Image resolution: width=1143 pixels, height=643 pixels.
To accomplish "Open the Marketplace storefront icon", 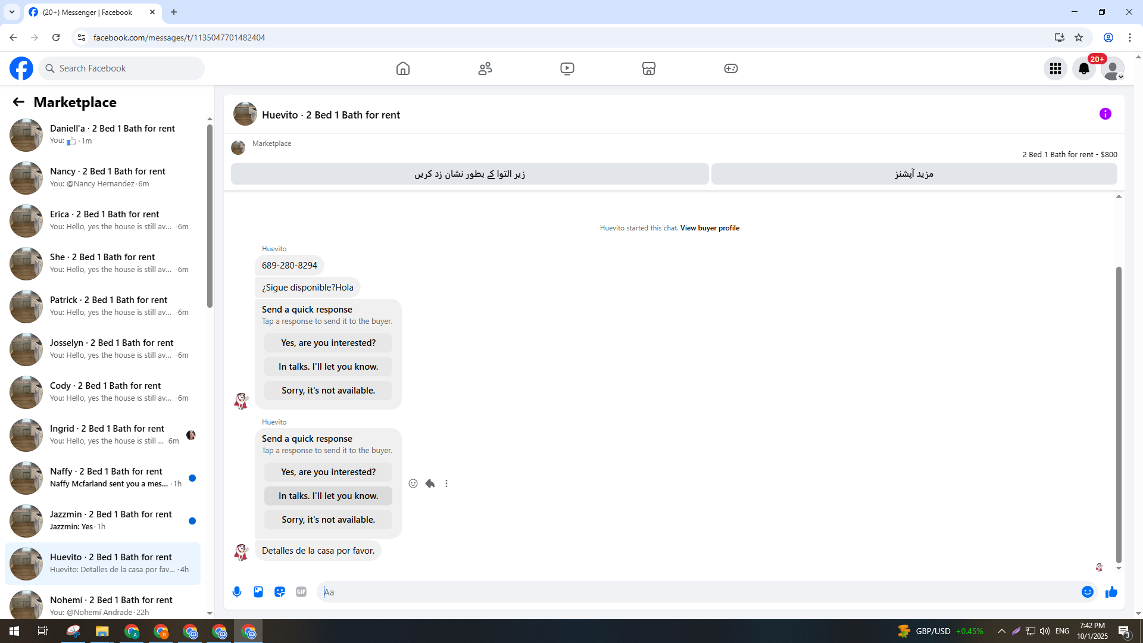I will click(649, 68).
